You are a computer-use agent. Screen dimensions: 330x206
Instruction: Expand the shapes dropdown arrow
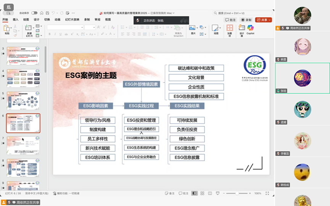(205, 27)
